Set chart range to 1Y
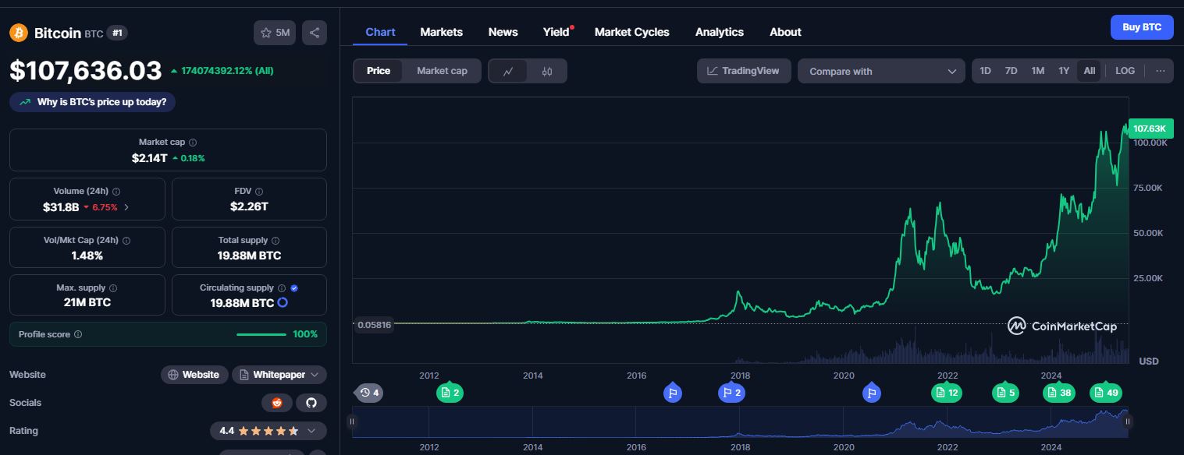 (x=1064, y=71)
